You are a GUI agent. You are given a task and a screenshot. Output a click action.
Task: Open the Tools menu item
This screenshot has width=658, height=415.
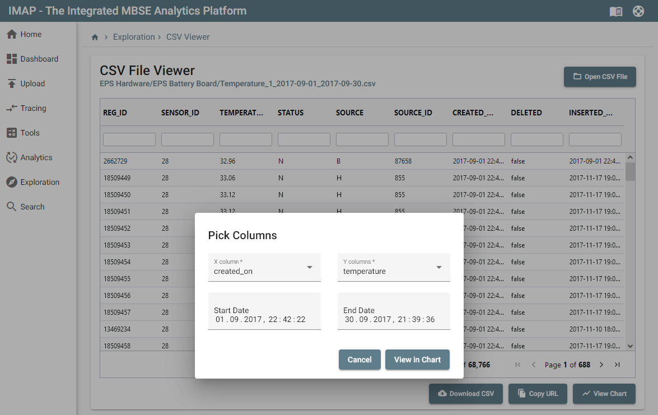tap(30, 133)
